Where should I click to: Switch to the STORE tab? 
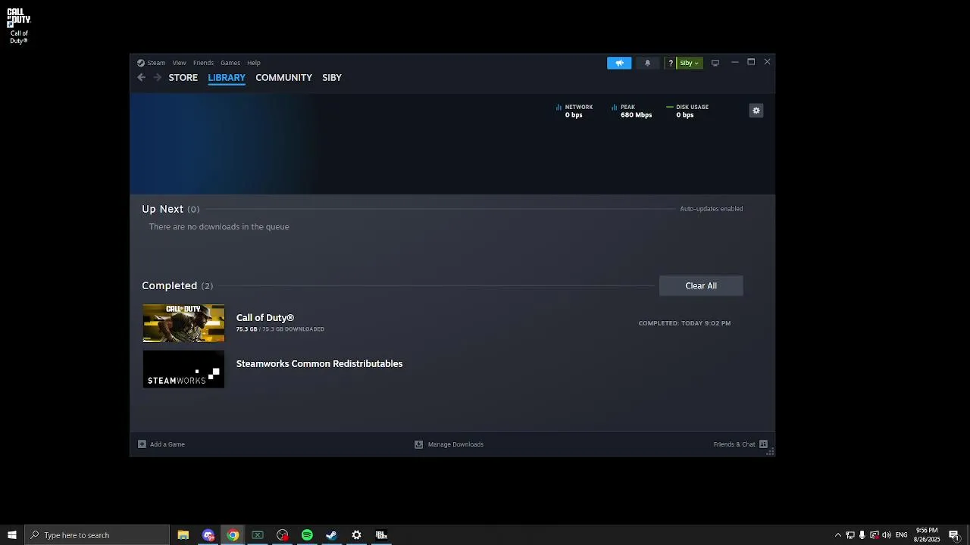pos(183,77)
